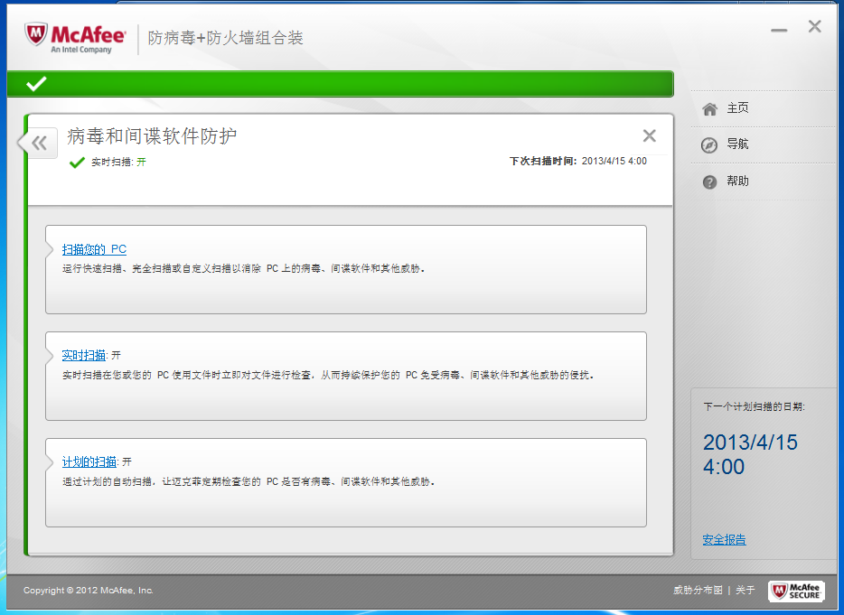
Task: Click the white checkmark on green status bar
Action: [x=36, y=84]
